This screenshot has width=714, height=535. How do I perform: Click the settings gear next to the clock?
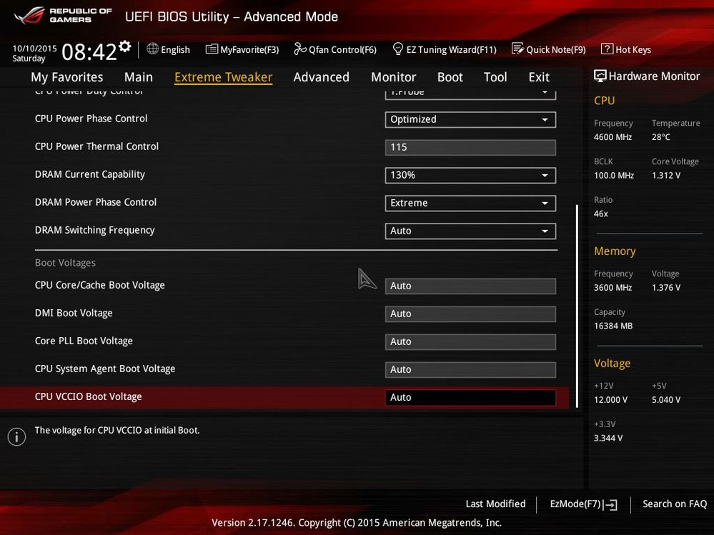124,46
